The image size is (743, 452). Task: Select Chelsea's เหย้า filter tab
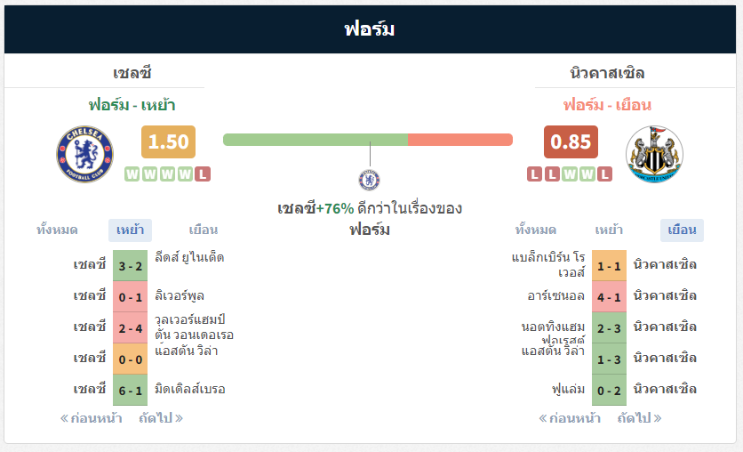[131, 230]
